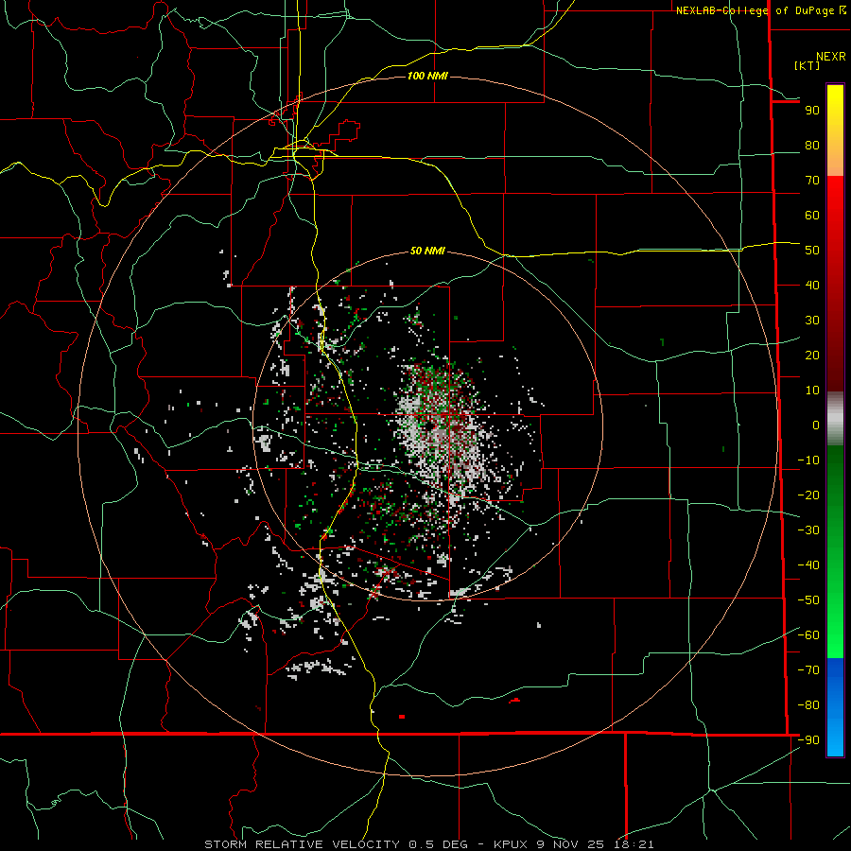Click the "NEXR" label above the color bar

coord(831,57)
